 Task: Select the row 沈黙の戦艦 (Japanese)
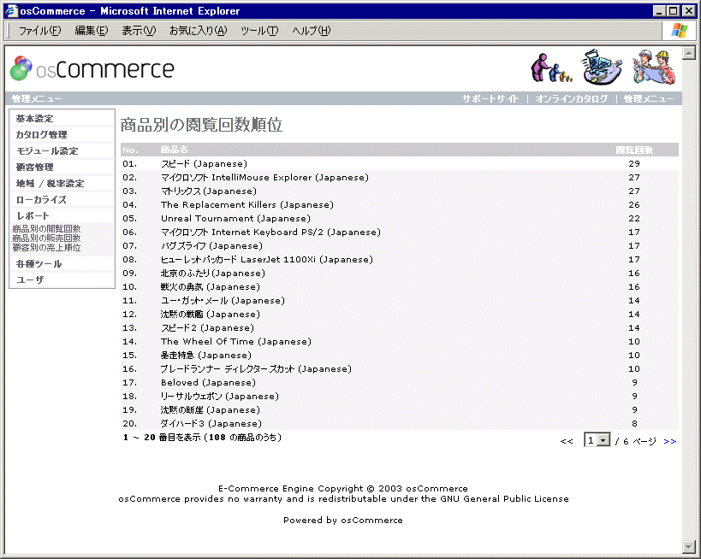400,315
